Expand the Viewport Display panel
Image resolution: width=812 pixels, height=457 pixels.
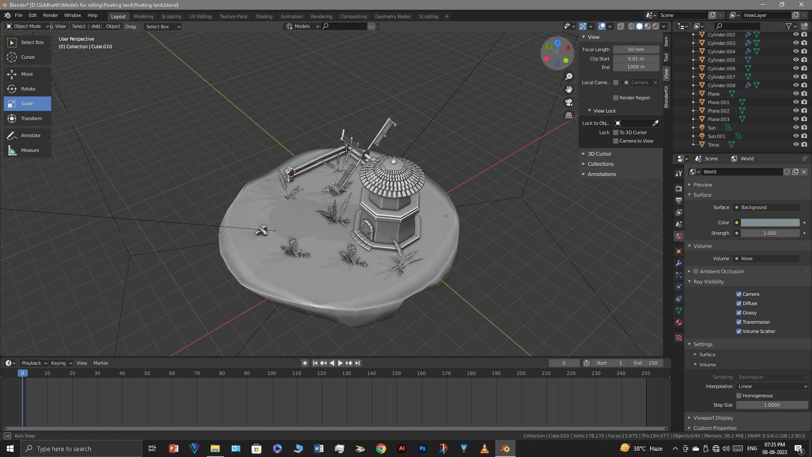click(x=713, y=418)
